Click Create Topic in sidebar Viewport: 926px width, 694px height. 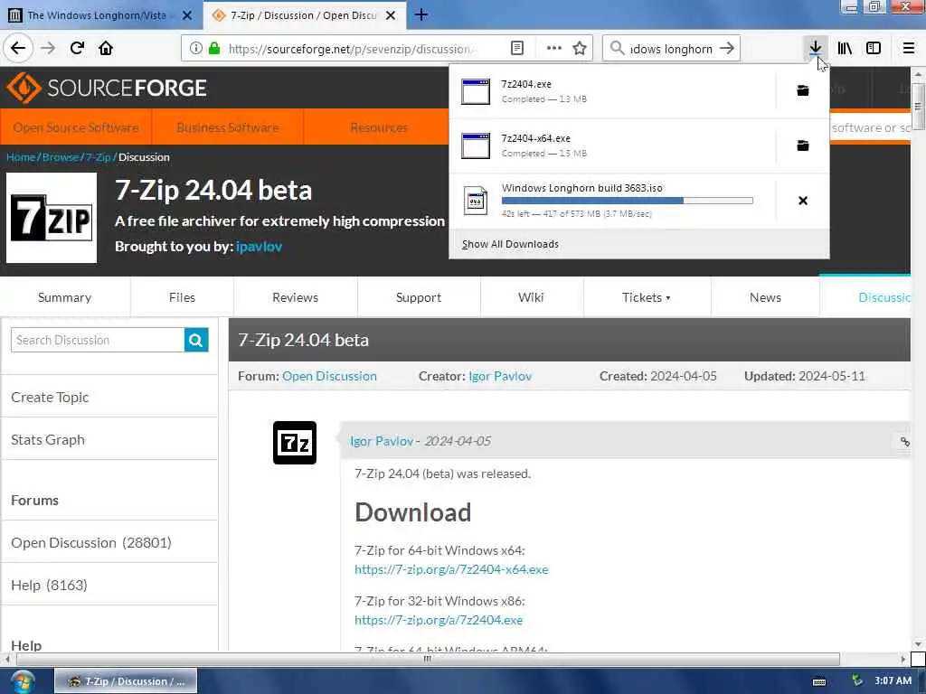click(50, 398)
